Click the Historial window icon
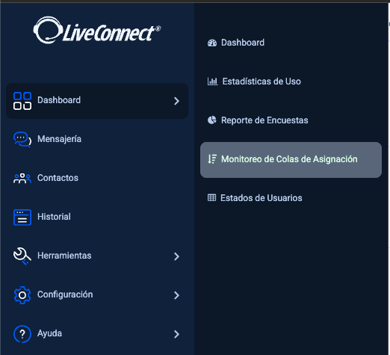Viewport: 390px width, 355px height. click(22, 217)
